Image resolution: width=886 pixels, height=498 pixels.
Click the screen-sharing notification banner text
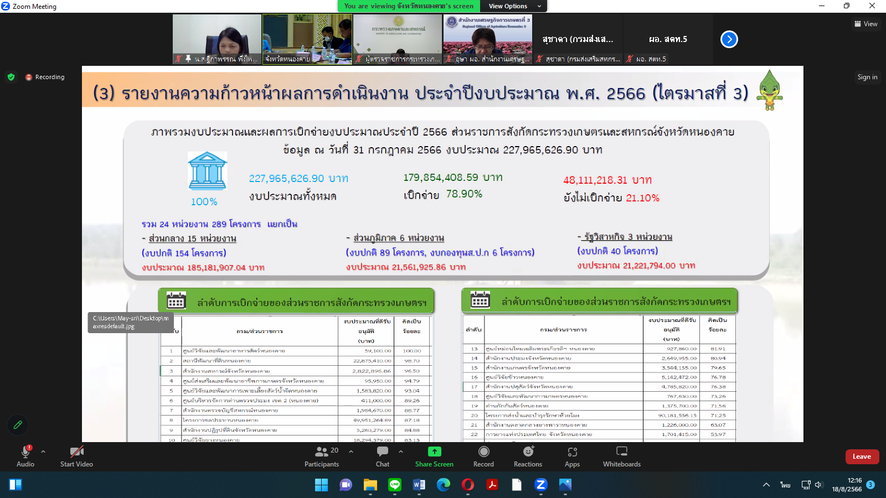(409, 6)
